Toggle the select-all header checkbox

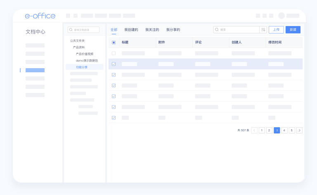click(x=114, y=43)
